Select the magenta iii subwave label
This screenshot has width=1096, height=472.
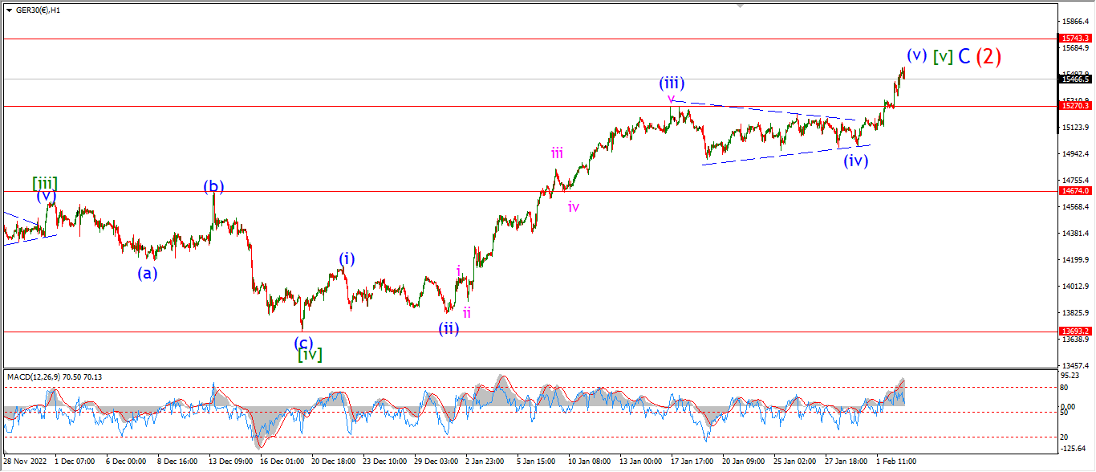click(557, 153)
